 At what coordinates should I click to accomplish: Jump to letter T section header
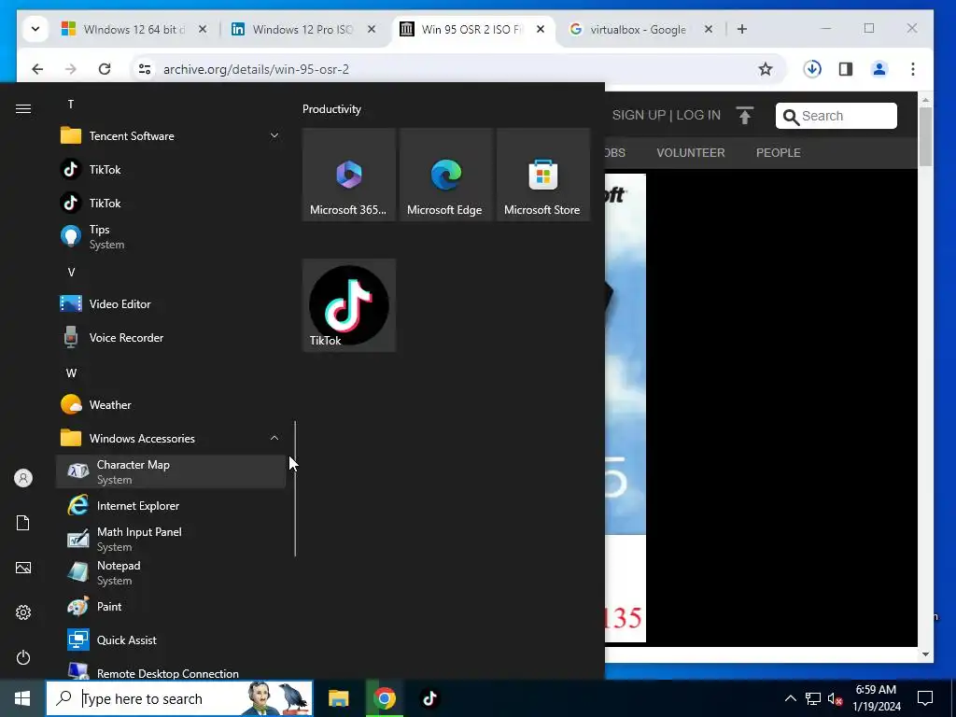tap(71, 105)
